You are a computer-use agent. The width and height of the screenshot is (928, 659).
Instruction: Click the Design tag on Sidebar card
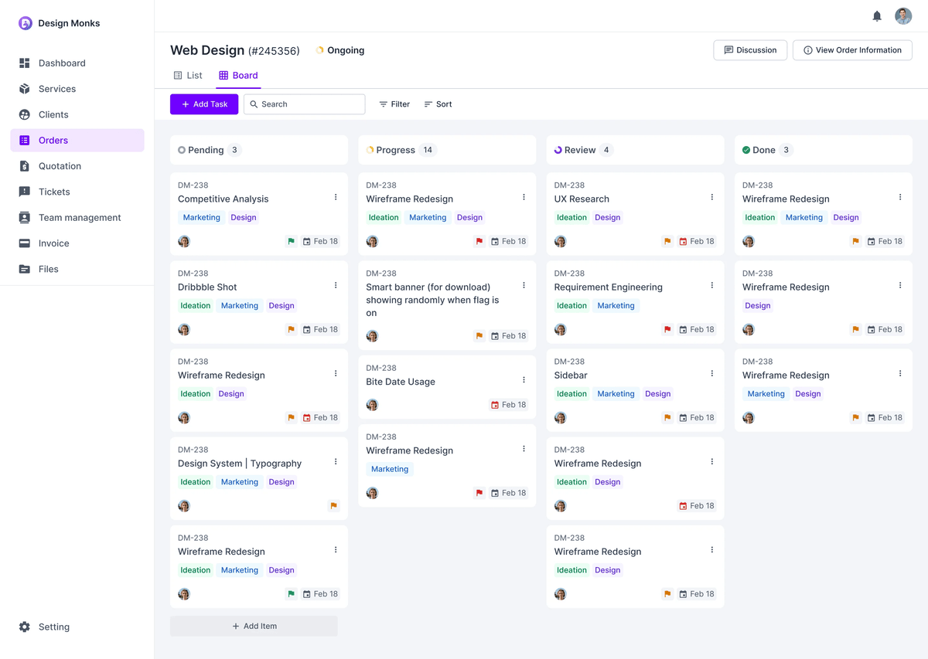(x=657, y=394)
